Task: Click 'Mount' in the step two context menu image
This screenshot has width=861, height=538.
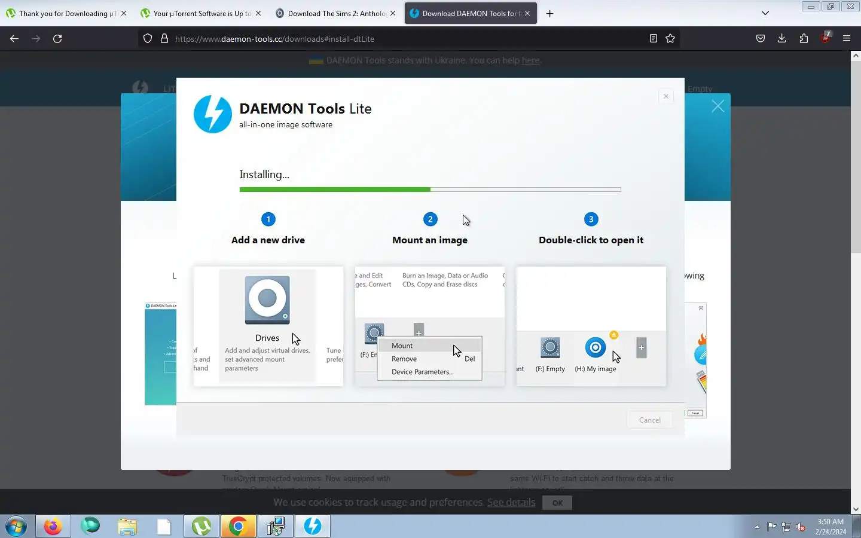Action: point(402,346)
